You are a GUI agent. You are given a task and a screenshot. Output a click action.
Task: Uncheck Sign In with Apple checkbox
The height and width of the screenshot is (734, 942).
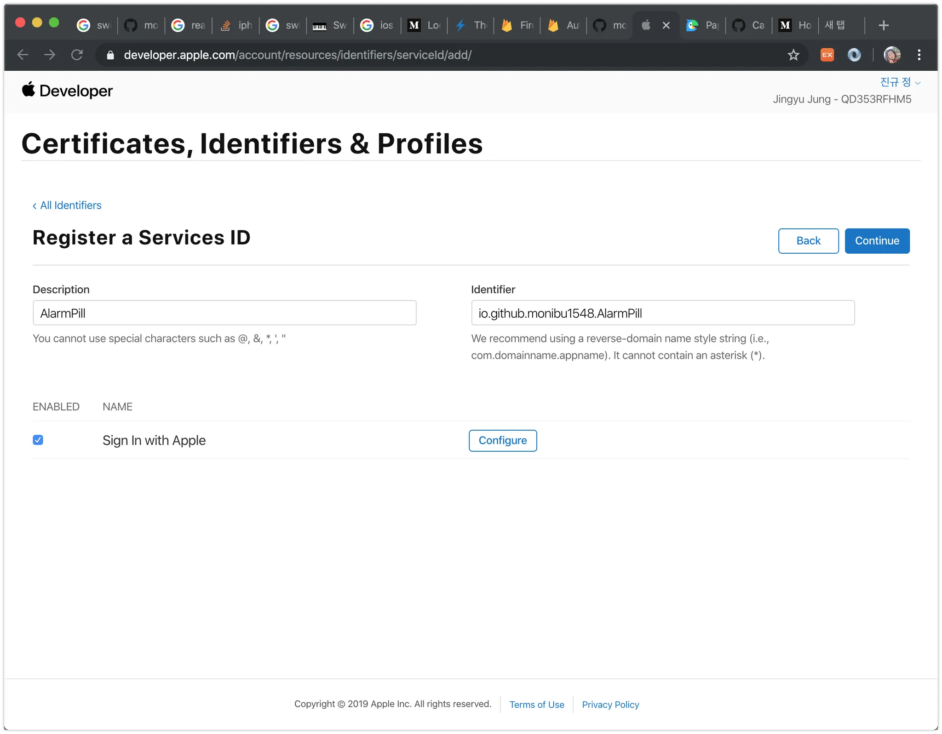pos(38,440)
